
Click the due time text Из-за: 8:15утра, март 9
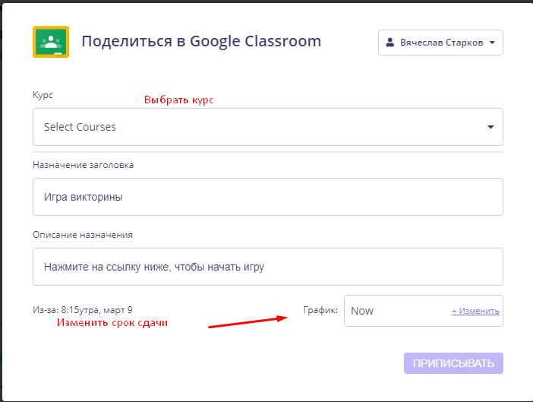coord(83,310)
